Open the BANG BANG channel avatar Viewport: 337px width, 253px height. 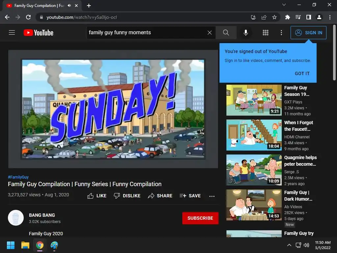point(16,218)
